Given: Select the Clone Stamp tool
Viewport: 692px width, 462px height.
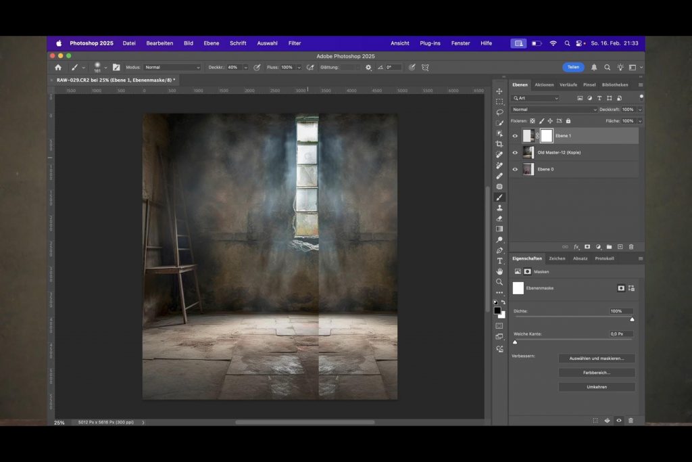Looking at the screenshot, I should point(499,208).
